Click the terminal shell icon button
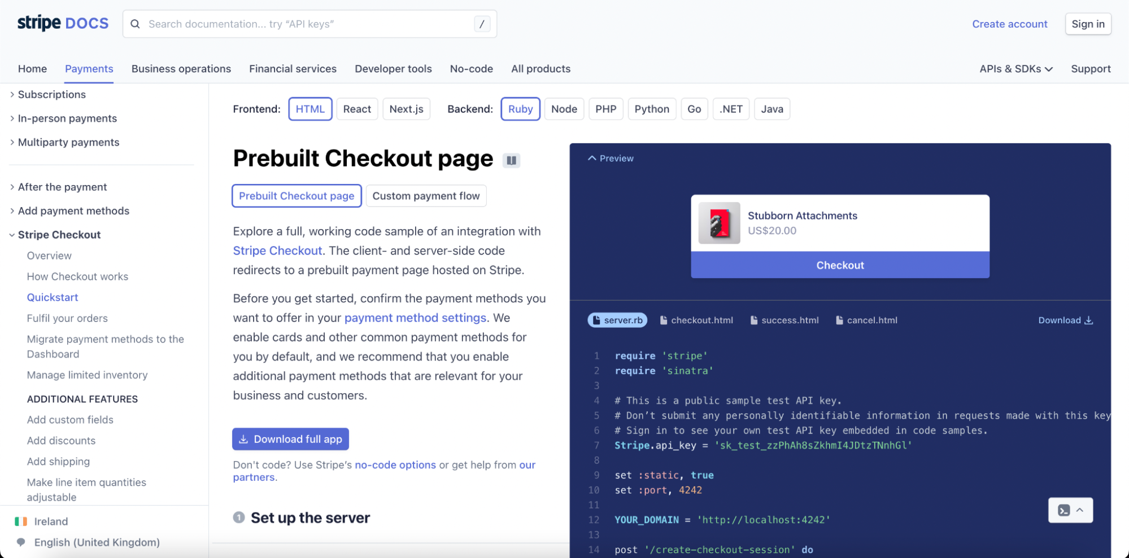The image size is (1129, 558). (x=1064, y=510)
